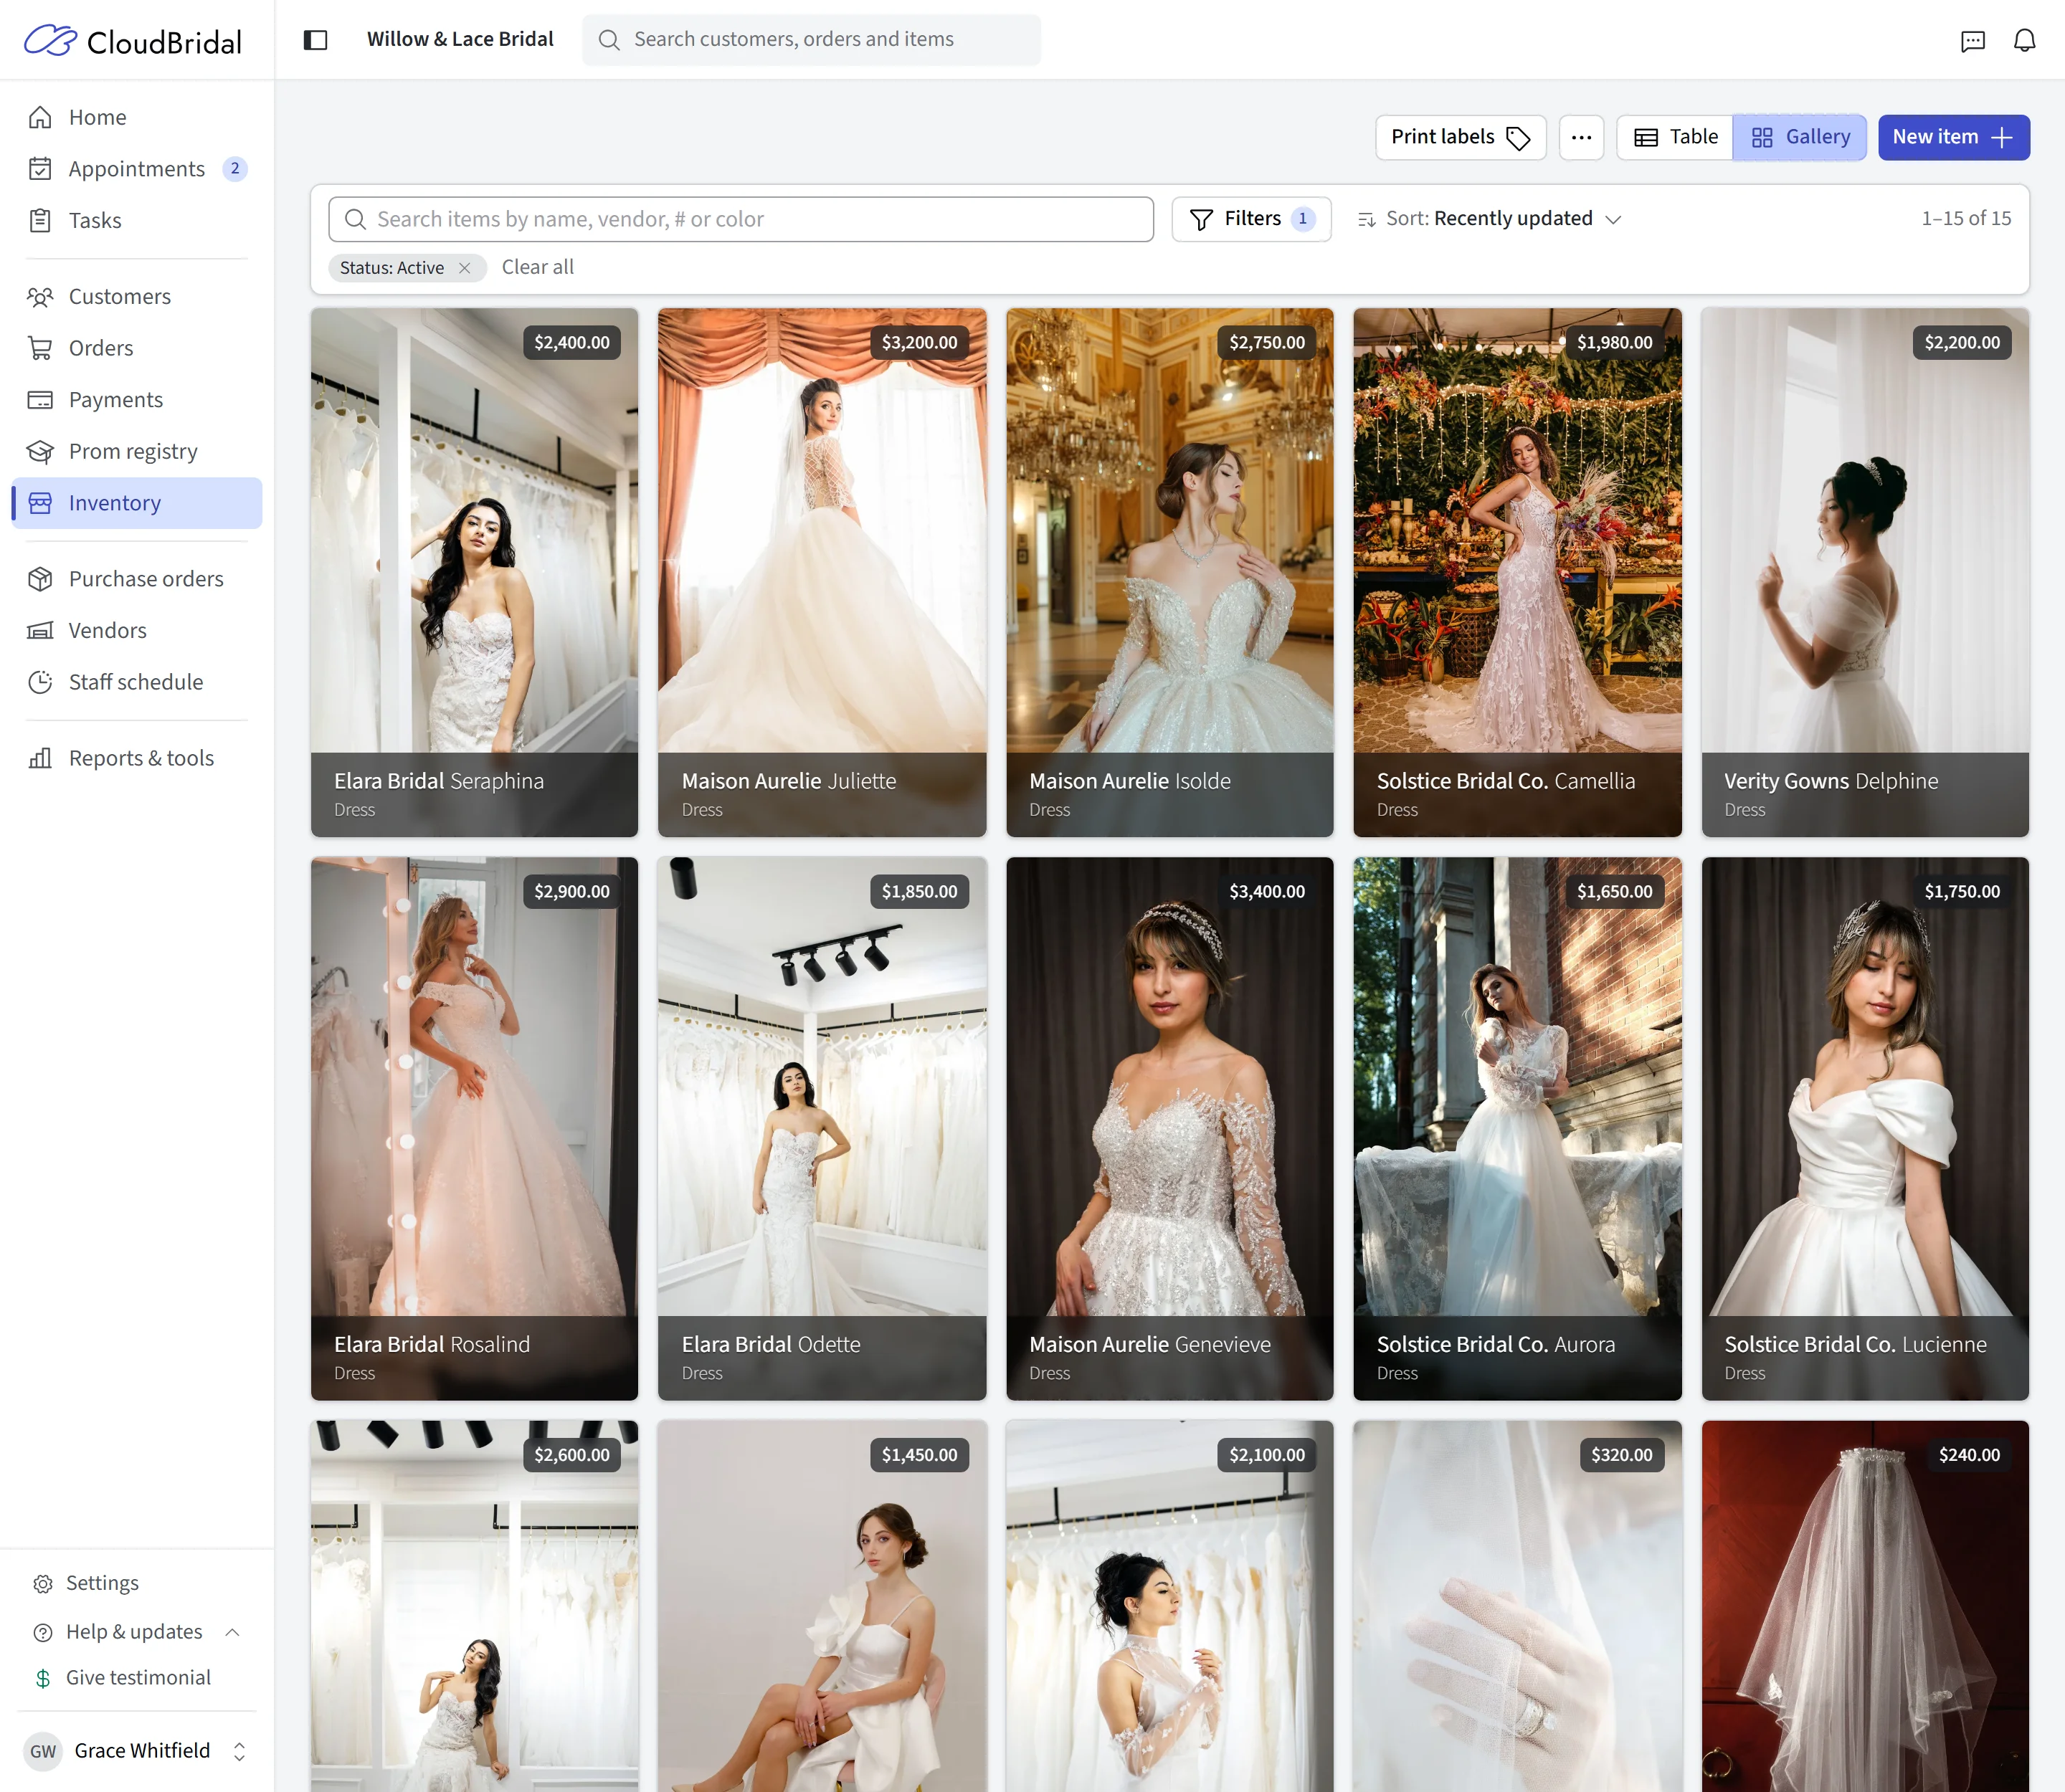Open Settings in sidebar
The width and height of the screenshot is (2065, 1792).
pos(137,1583)
